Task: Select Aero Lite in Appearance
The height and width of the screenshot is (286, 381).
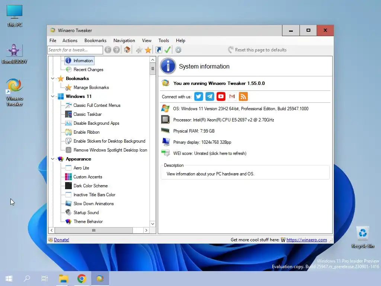Action: click(81, 168)
